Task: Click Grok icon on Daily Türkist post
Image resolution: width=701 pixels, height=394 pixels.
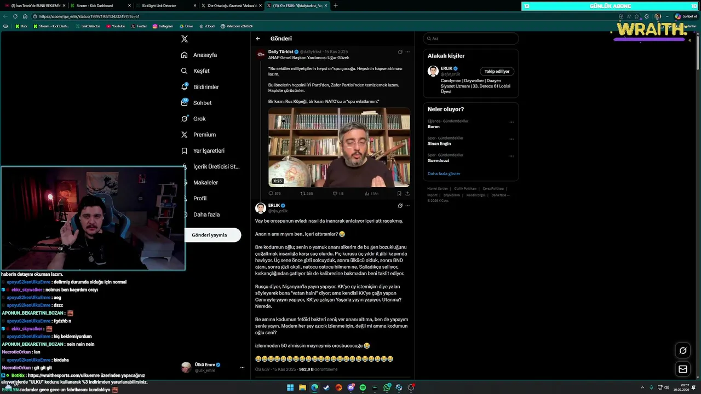Action: (400, 52)
